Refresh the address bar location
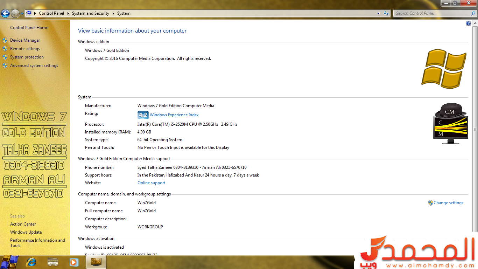The width and height of the screenshot is (478, 269). pyautogui.click(x=386, y=13)
